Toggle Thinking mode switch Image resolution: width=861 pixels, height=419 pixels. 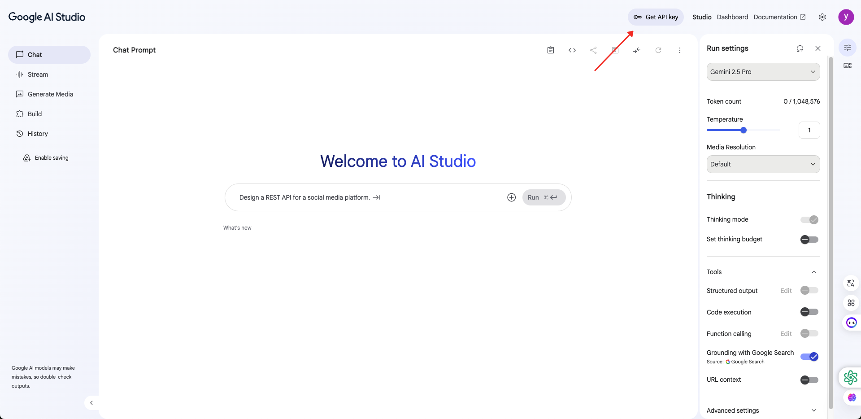(x=809, y=219)
